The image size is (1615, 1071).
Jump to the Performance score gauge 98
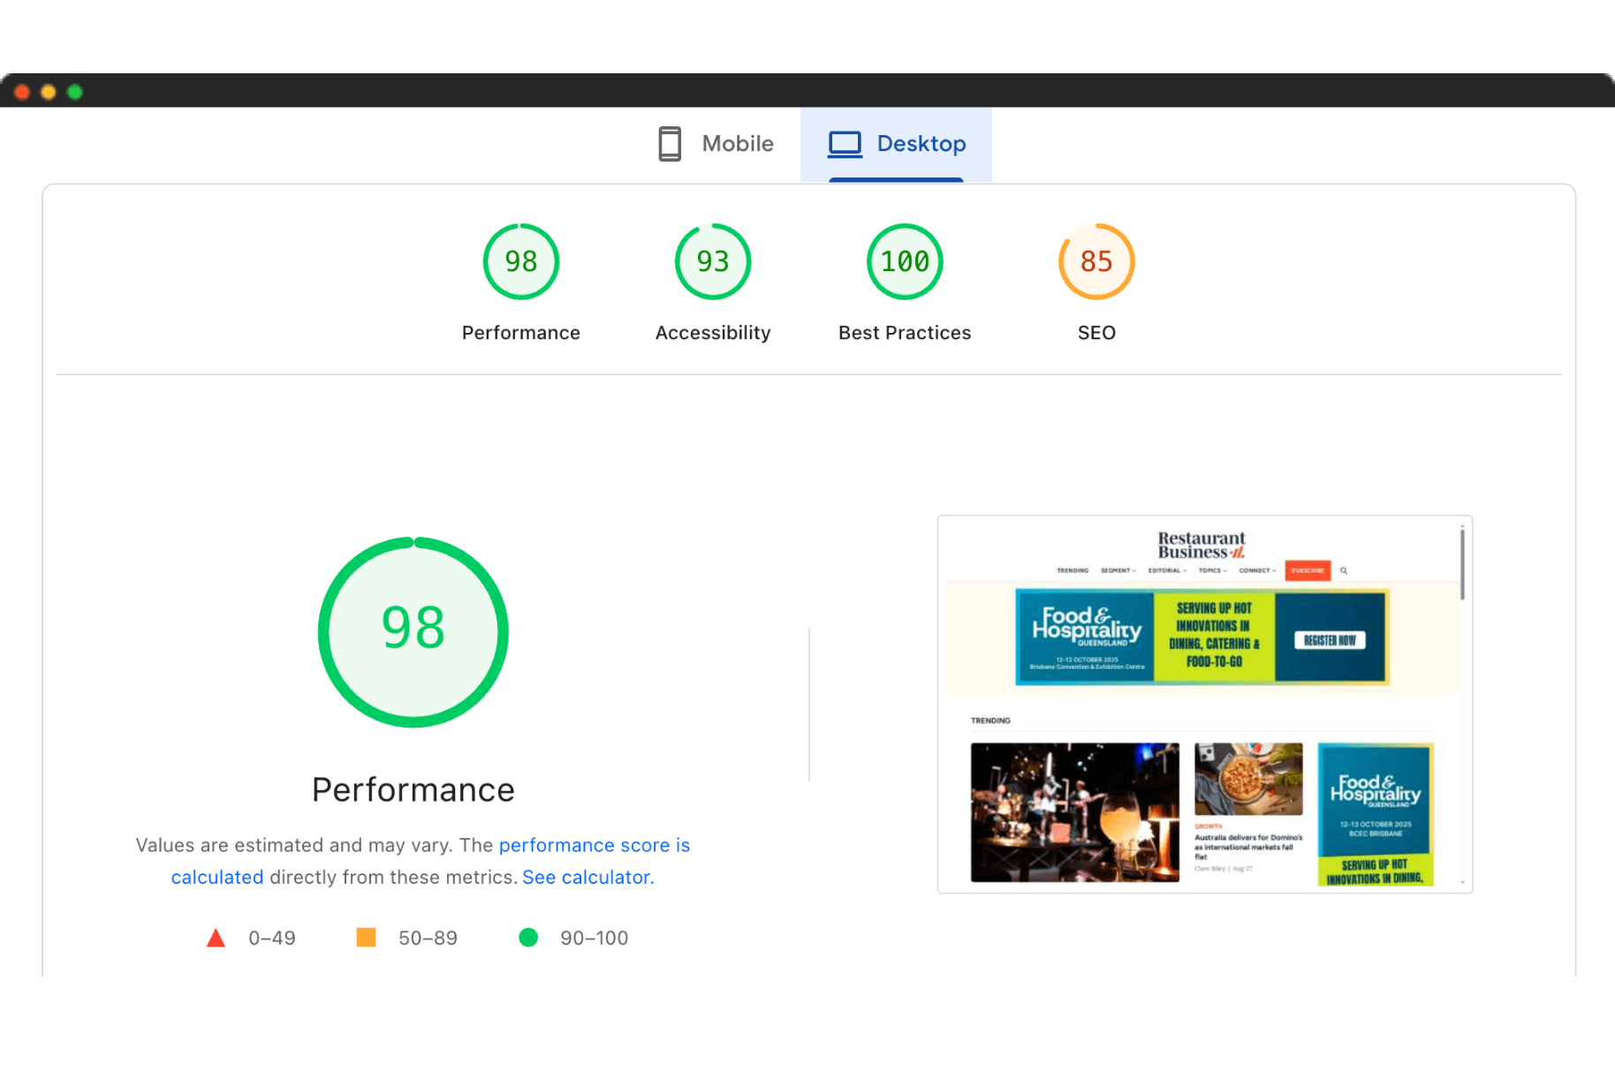pos(520,261)
